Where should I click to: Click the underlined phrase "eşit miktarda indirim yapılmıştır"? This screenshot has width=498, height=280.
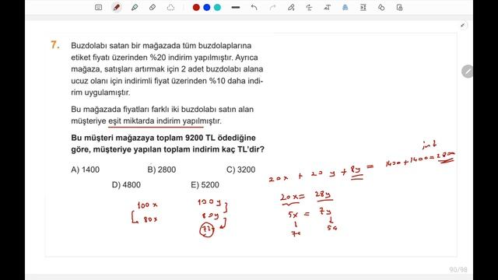165,121
